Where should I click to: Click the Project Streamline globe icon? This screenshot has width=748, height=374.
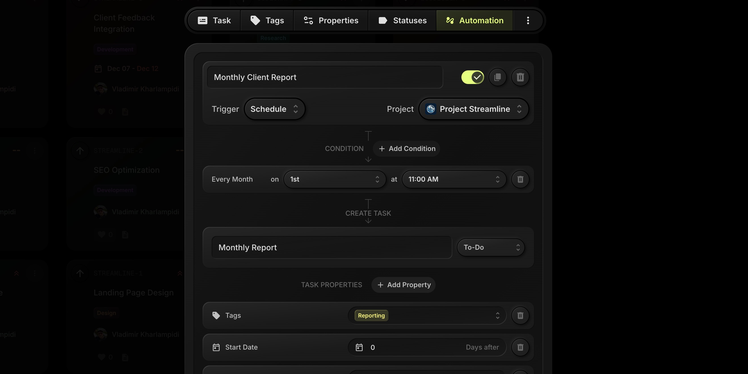pyautogui.click(x=431, y=109)
